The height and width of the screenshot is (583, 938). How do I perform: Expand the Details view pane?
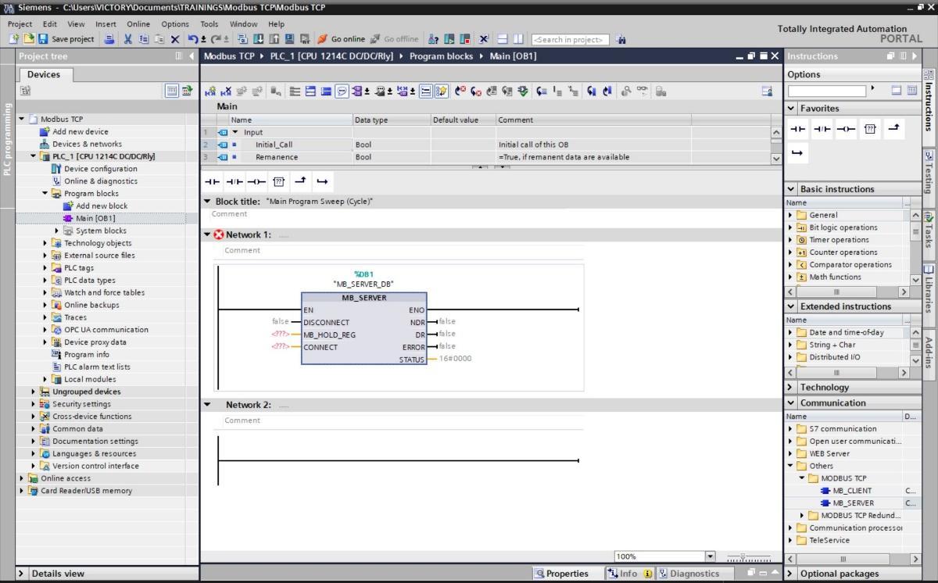[x=22, y=574]
